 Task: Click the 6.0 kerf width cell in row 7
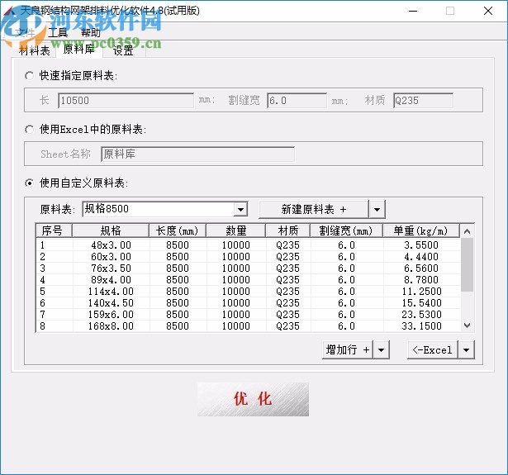(x=346, y=314)
